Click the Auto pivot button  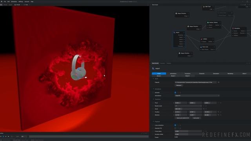196,118
